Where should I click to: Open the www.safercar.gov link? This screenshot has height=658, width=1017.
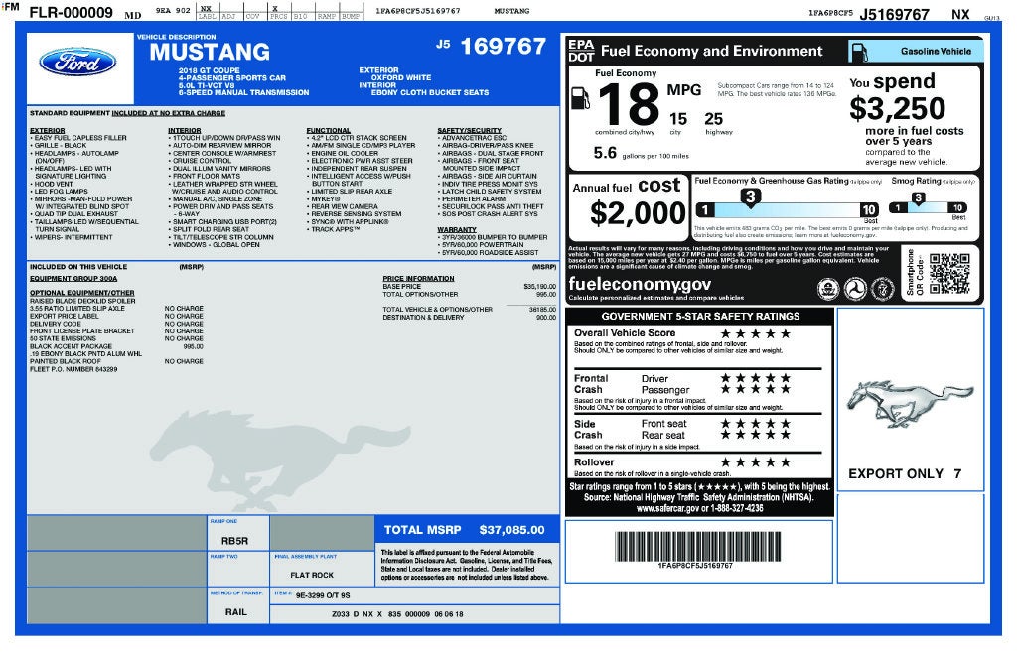click(667, 509)
